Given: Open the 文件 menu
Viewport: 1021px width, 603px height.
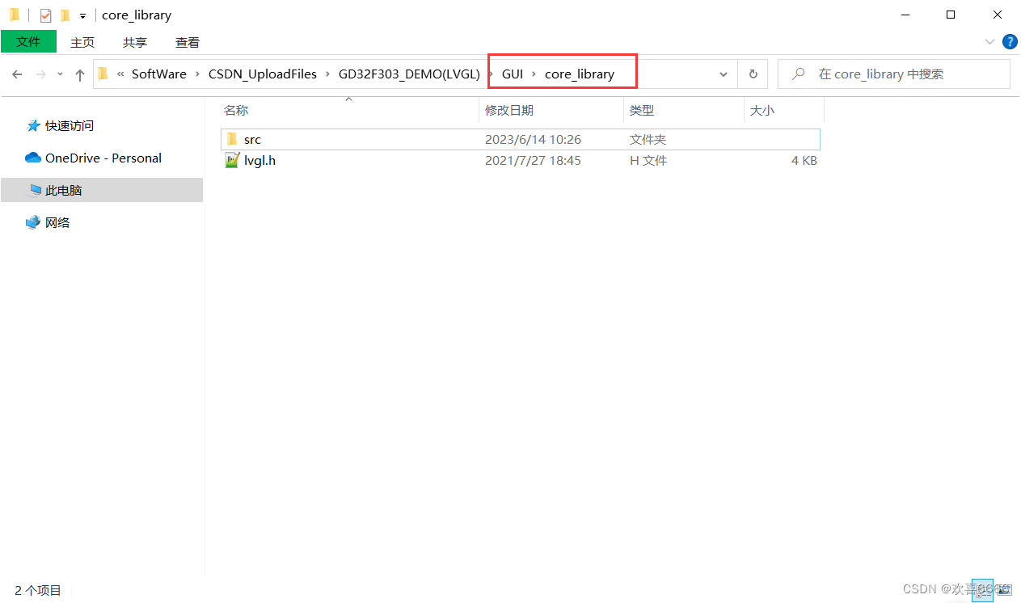Looking at the screenshot, I should [28, 41].
